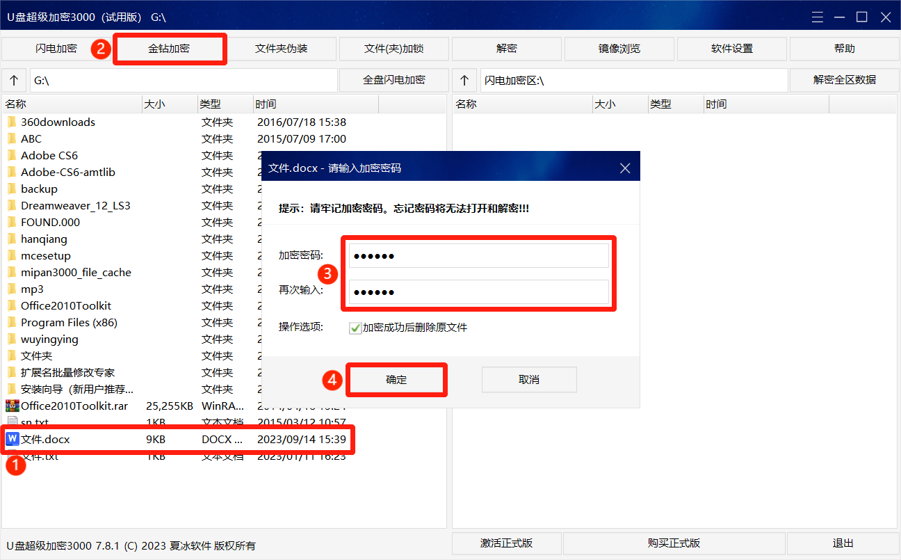Switch to the 金钻加密 encryption mode

pos(170,48)
